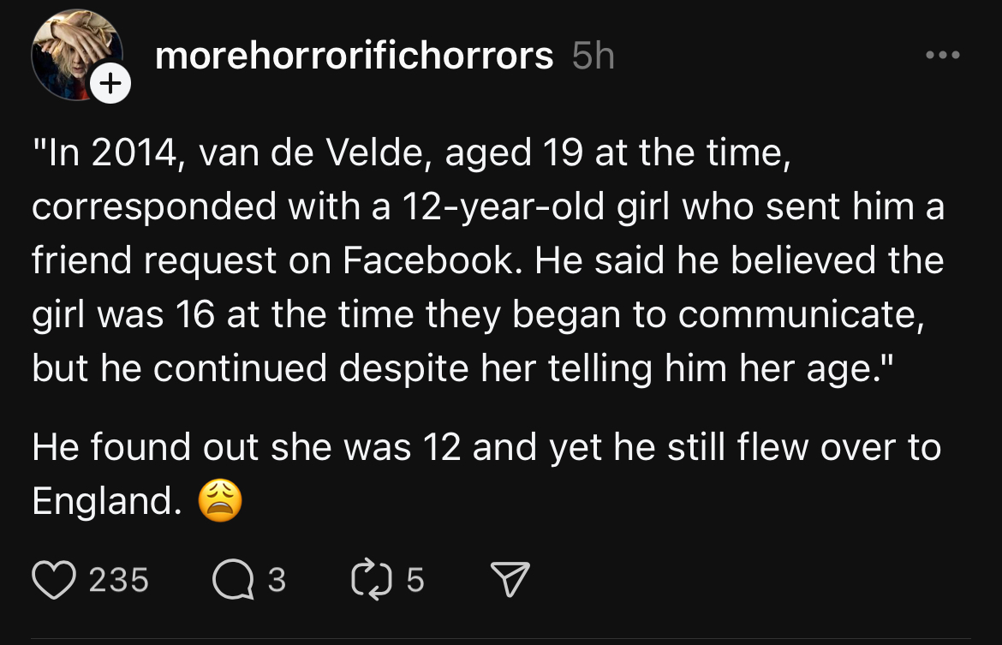Open the profile picture of morehorrorifichorrors
This screenshot has height=645, width=1002.
[x=72, y=51]
